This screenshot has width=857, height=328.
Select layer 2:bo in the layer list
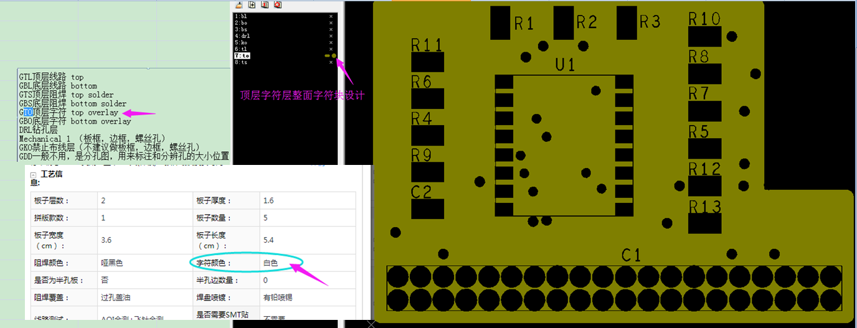point(241,23)
